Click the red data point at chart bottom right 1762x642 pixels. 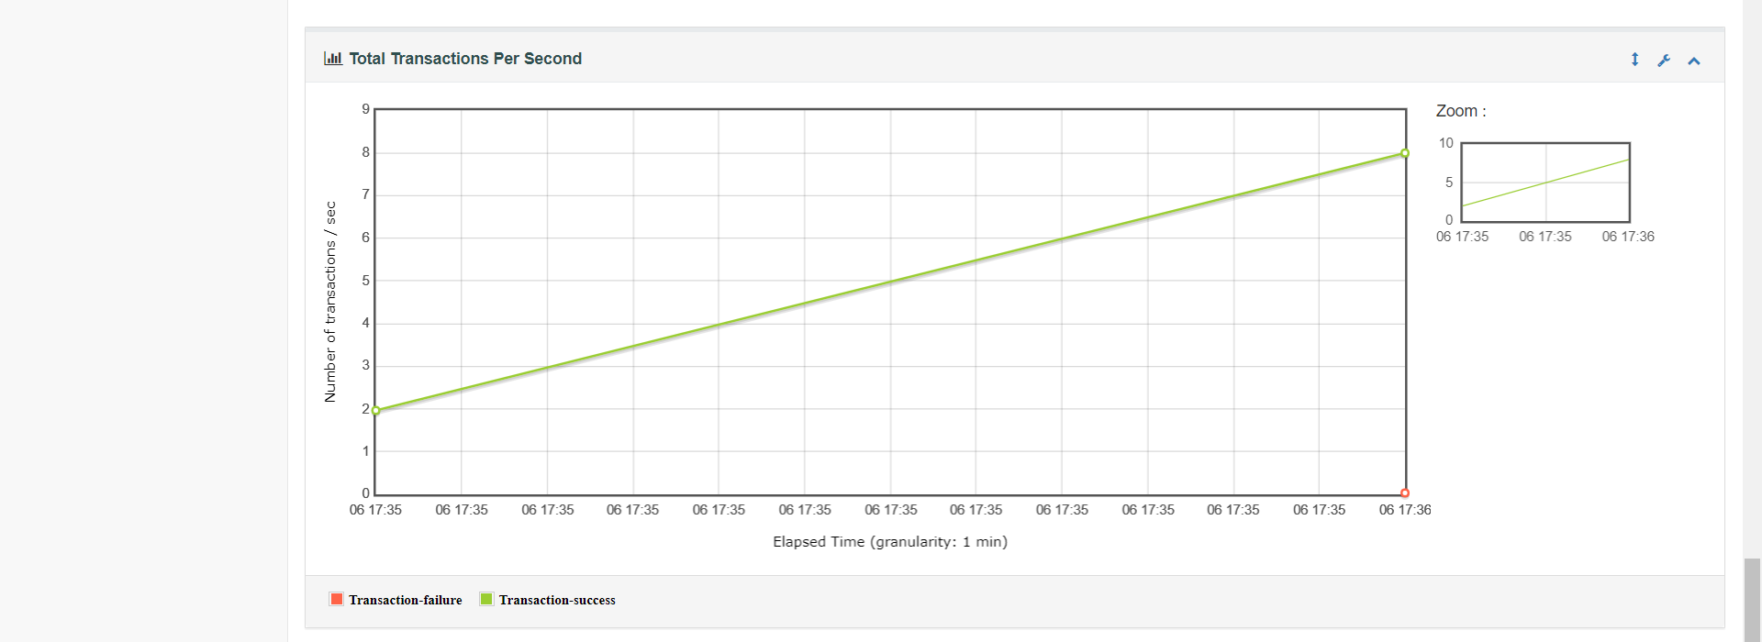[x=1405, y=493]
